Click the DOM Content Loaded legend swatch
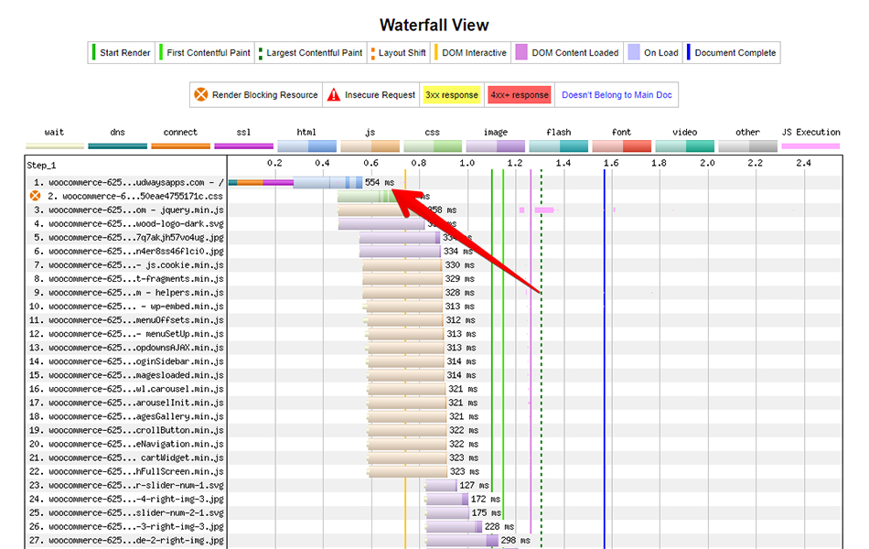 point(520,53)
